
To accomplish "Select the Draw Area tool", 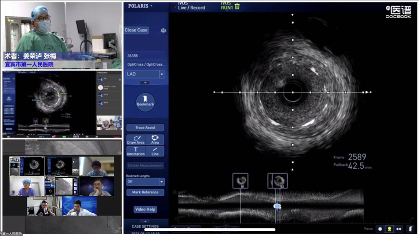I will coord(136,140).
